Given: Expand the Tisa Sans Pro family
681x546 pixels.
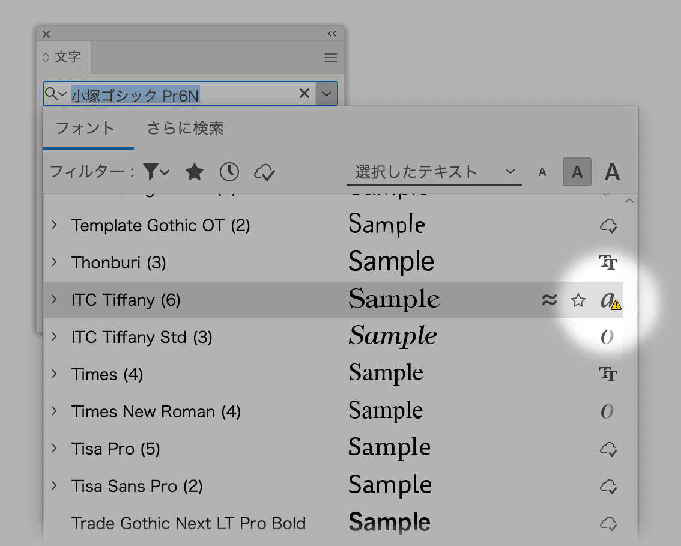Looking at the screenshot, I should pyautogui.click(x=54, y=485).
